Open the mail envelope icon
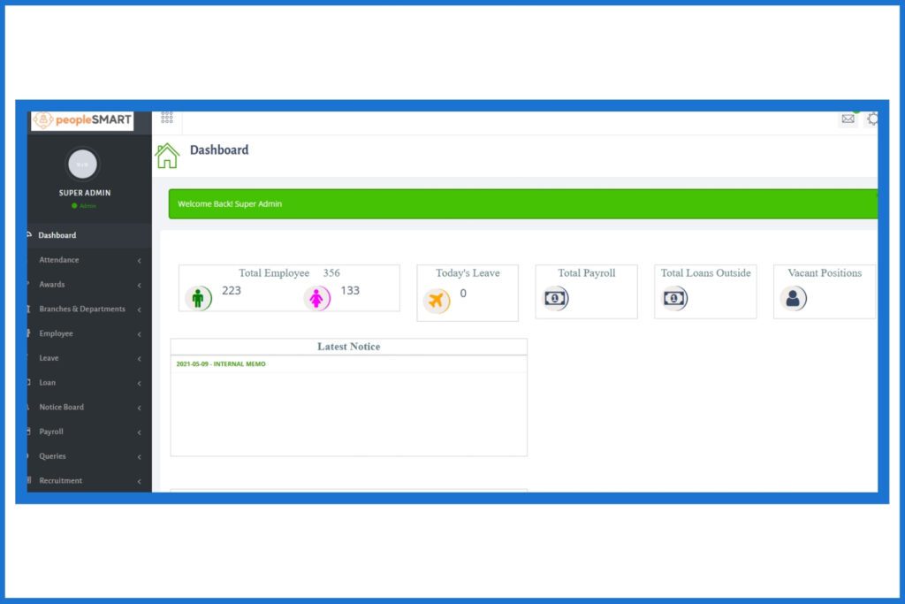Viewport: 905px width, 604px height. coord(848,119)
